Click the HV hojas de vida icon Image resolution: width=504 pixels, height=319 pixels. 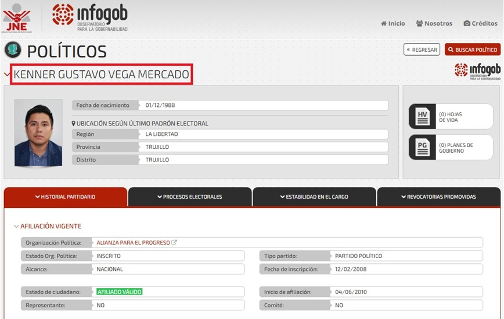[x=423, y=117]
